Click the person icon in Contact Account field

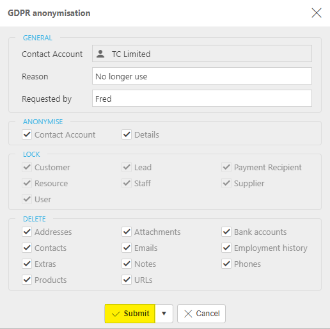100,54
